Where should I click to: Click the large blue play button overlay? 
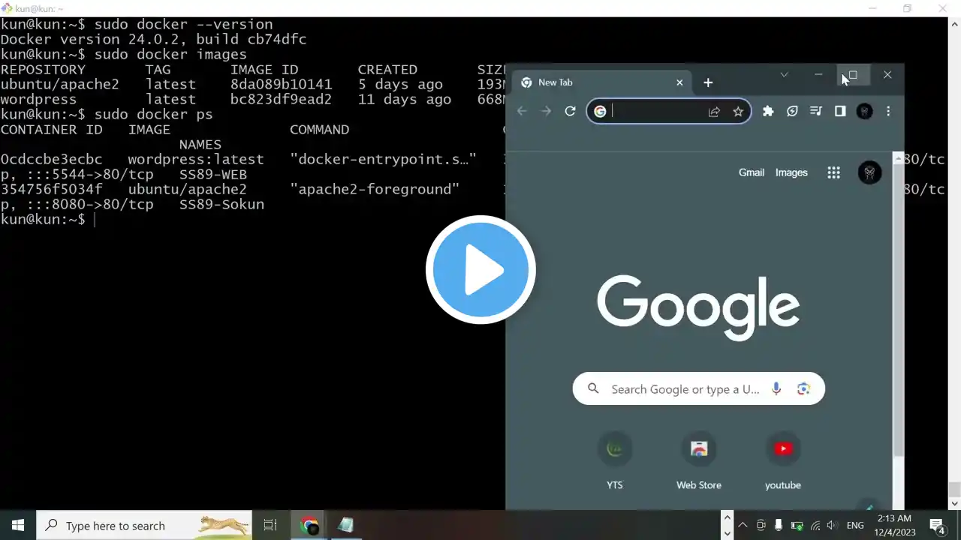coord(480,270)
